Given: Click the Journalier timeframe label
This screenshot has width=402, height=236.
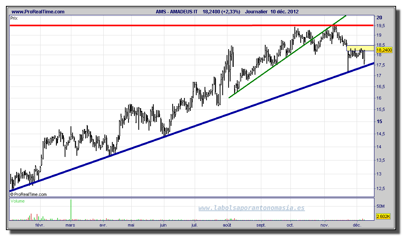Looking at the screenshot, I should [x=256, y=12].
